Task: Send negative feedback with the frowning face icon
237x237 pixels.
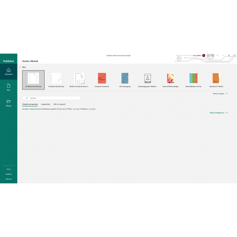Action: (213, 55)
